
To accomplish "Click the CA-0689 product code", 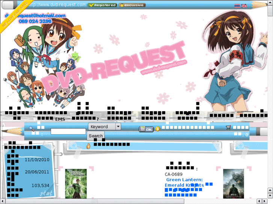I will click(x=173, y=174).
